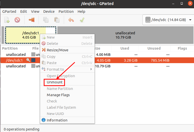
Task: Open the Partition menu
Action: 66,12
